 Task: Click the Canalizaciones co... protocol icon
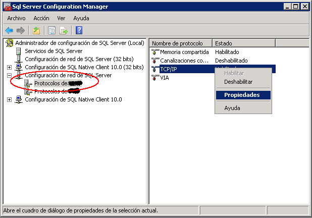(155, 61)
